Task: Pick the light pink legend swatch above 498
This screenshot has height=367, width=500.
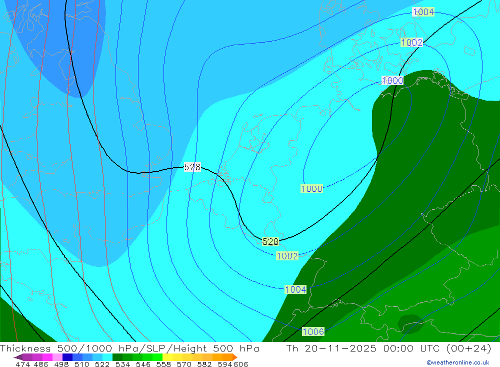Action: [57, 357]
